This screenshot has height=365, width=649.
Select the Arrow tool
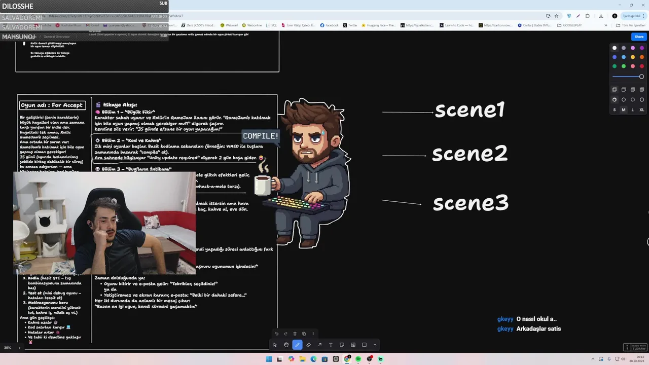[x=319, y=345]
